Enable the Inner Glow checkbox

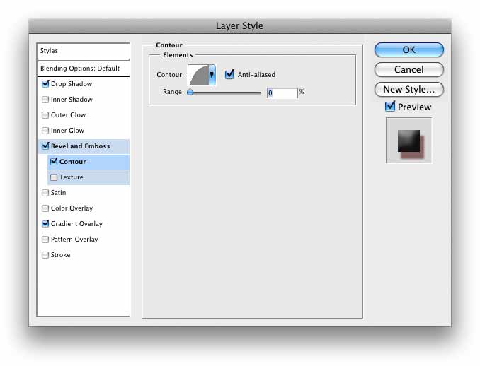pyautogui.click(x=45, y=131)
